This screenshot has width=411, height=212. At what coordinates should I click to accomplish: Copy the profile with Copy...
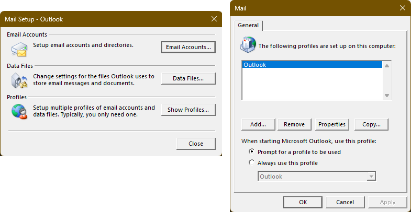(x=371, y=124)
